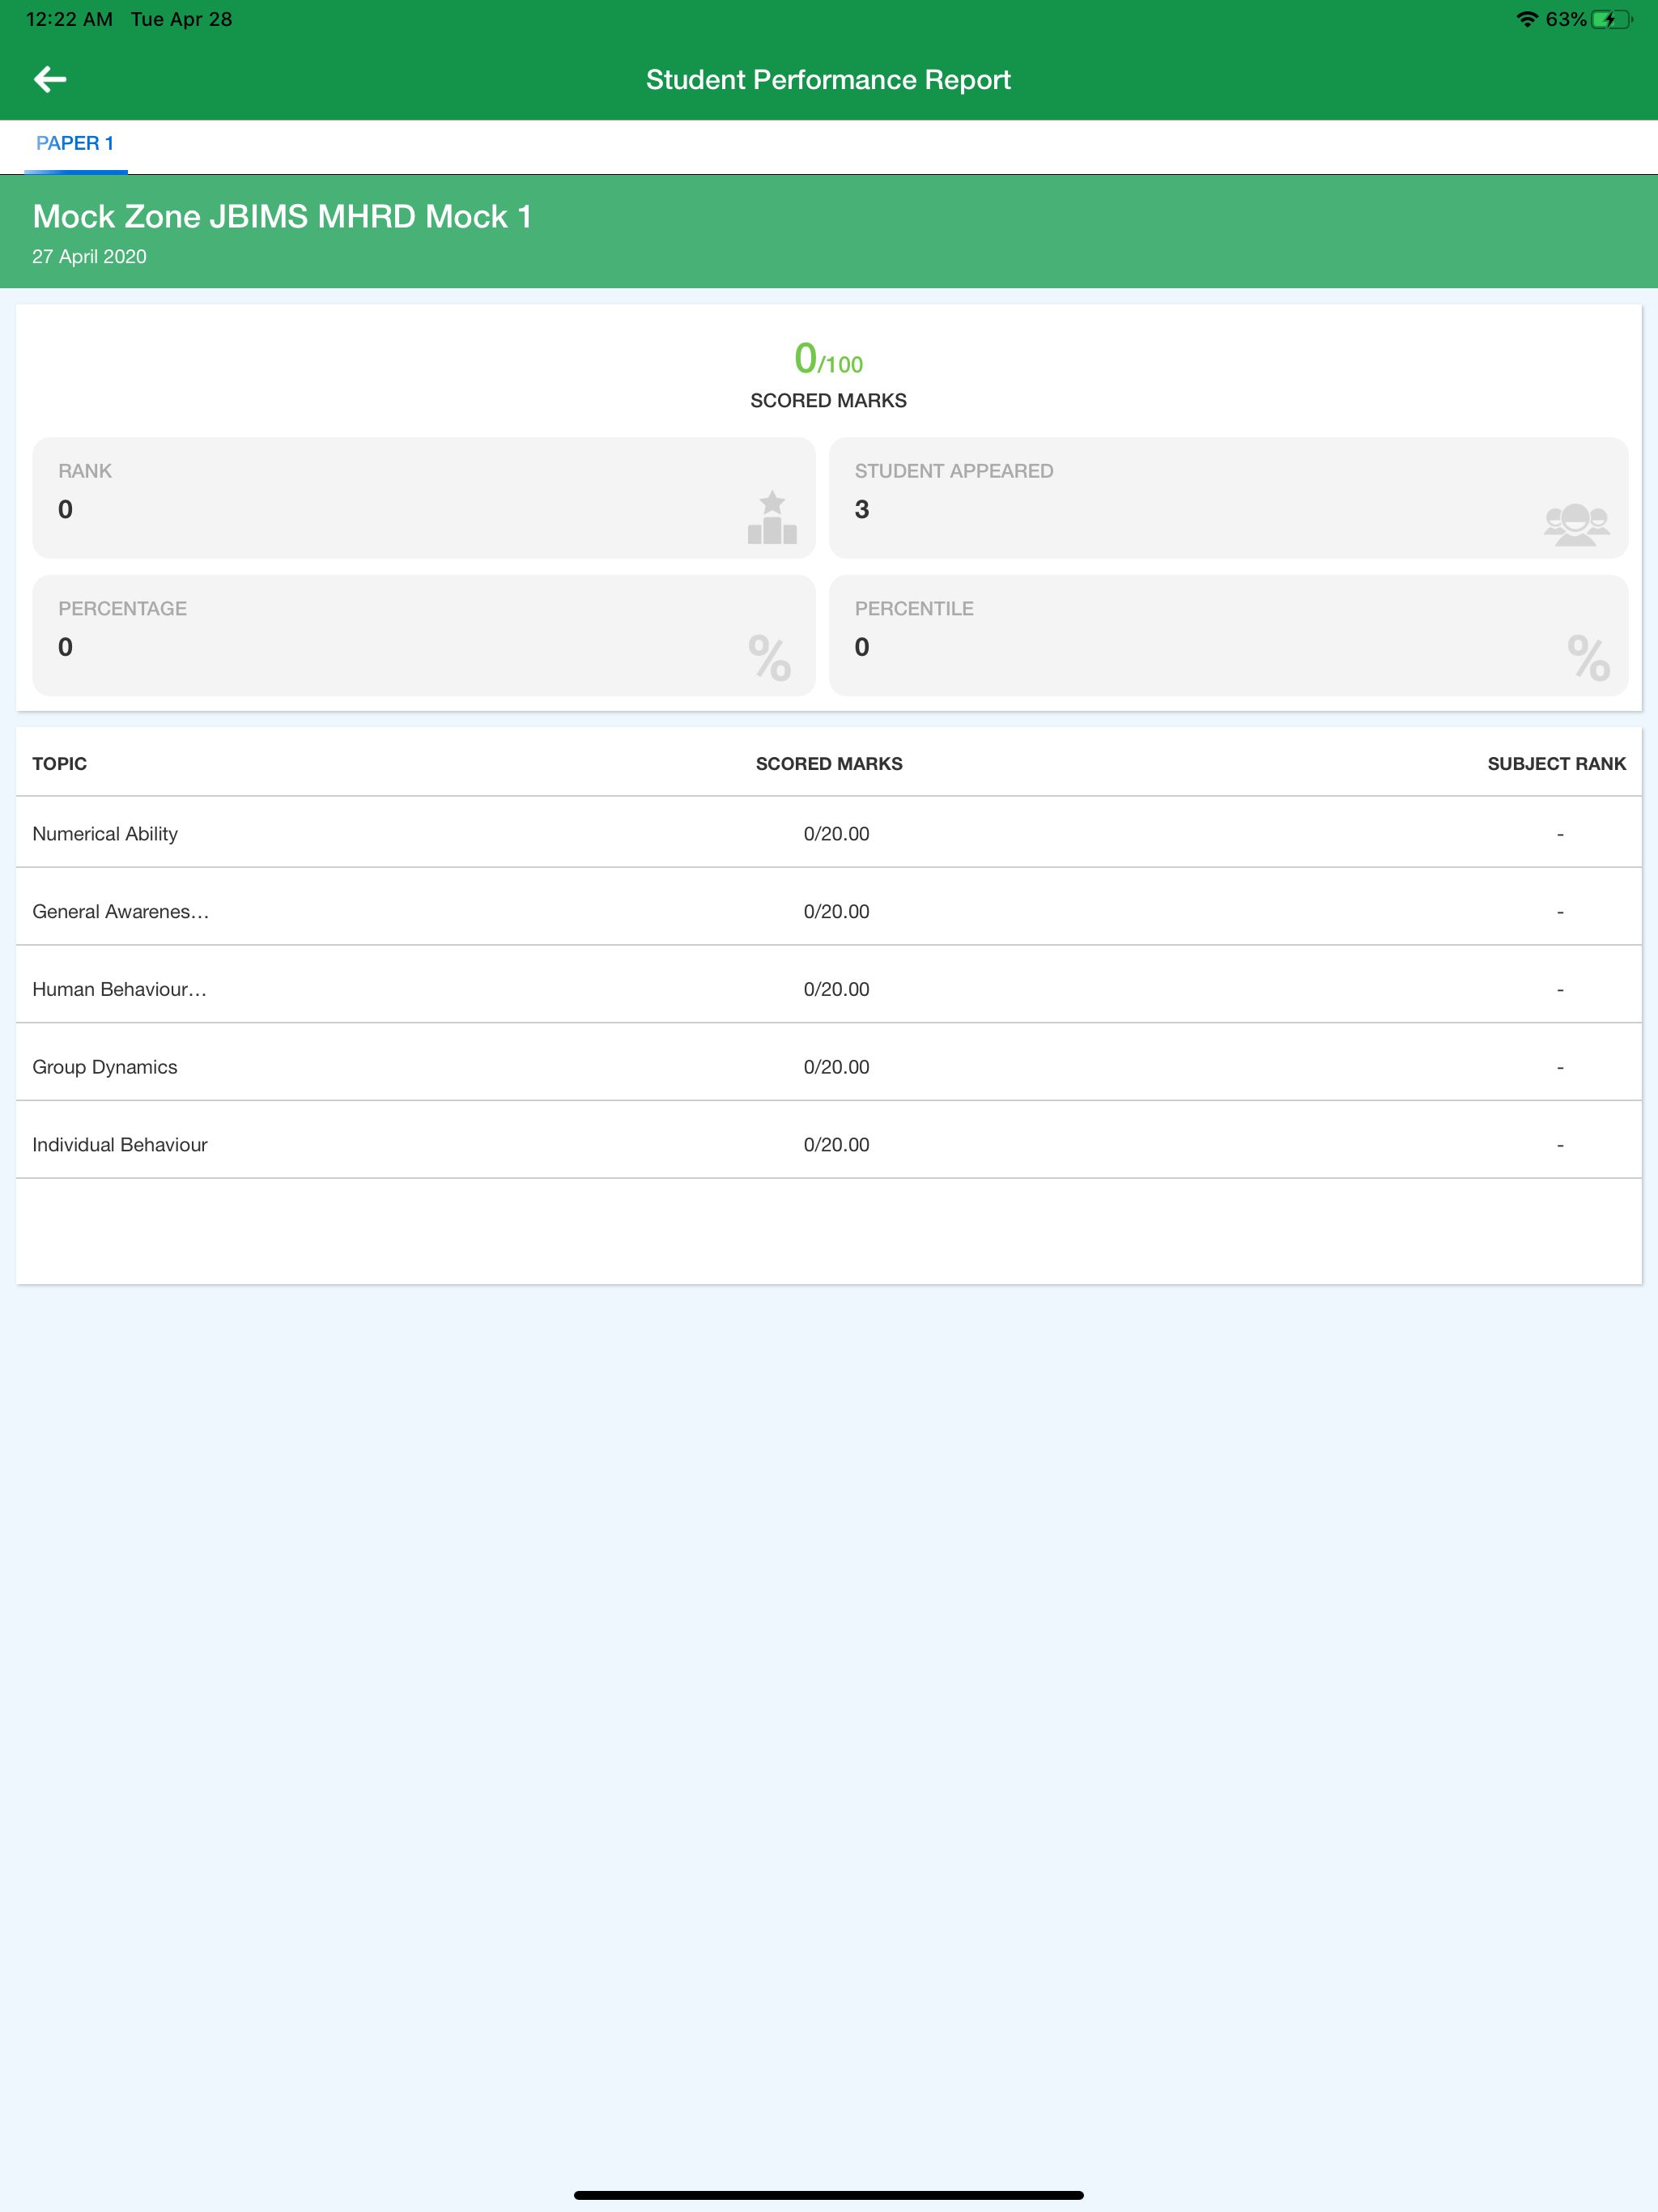Tap the SCORED MARKS column header
1658x2212 pixels.
[829, 764]
